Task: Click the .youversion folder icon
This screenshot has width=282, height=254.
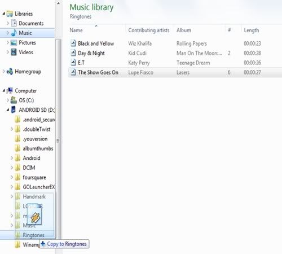Action: 17,139
